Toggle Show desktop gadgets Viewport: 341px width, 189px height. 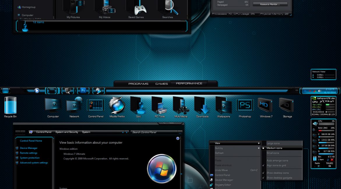point(282,178)
